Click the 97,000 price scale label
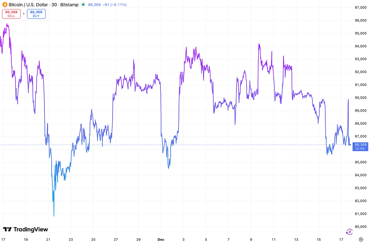Image resolution: width=369 pixels, height=243 pixels. (x=361, y=6)
